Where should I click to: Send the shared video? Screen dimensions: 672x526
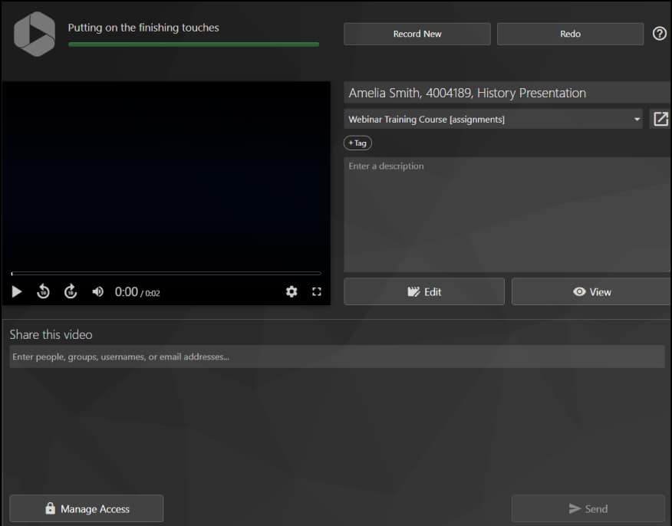coord(588,508)
